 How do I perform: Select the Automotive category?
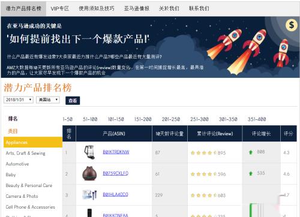pos(17,164)
